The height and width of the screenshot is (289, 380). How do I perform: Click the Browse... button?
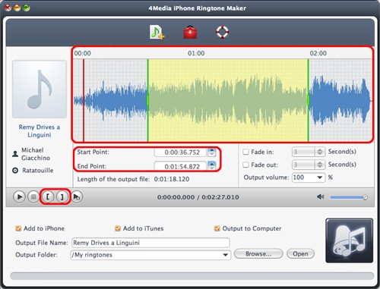click(258, 254)
